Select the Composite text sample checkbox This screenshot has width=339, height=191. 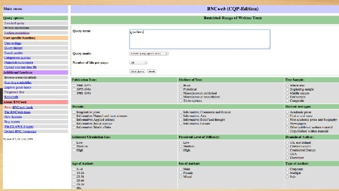(x=287, y=101)
